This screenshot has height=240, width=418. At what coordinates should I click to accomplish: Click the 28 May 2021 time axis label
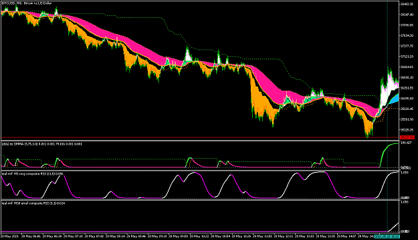click(x=9, y=236)
